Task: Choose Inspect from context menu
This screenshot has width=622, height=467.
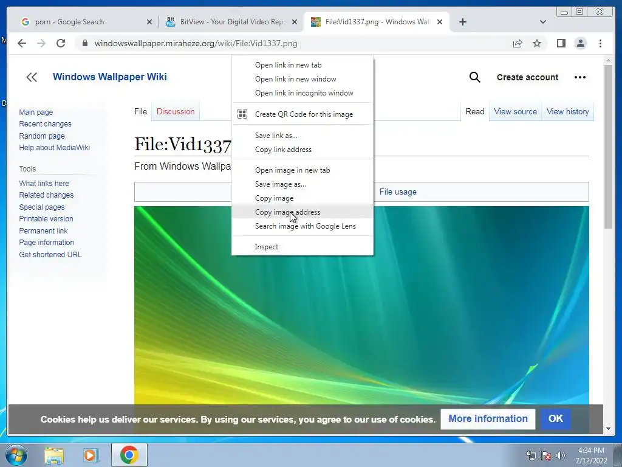Action: click(302, 247)
